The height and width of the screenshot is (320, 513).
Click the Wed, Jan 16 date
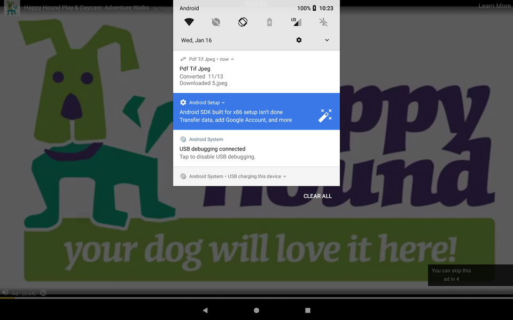point(196,40)
